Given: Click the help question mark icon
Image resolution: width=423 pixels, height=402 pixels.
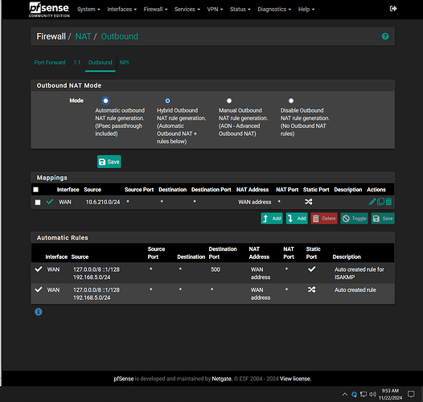Looking at the screenshot, I should click(385, 36).
